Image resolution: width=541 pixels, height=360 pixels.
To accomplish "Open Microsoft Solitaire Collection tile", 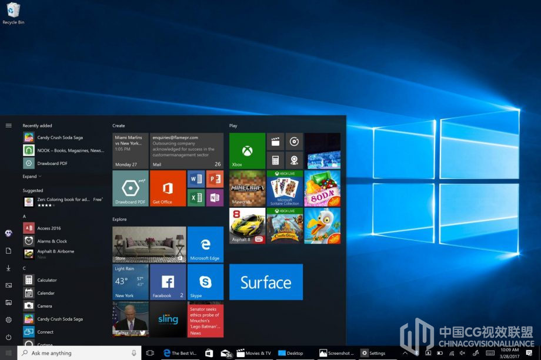I will click(285, 189).
